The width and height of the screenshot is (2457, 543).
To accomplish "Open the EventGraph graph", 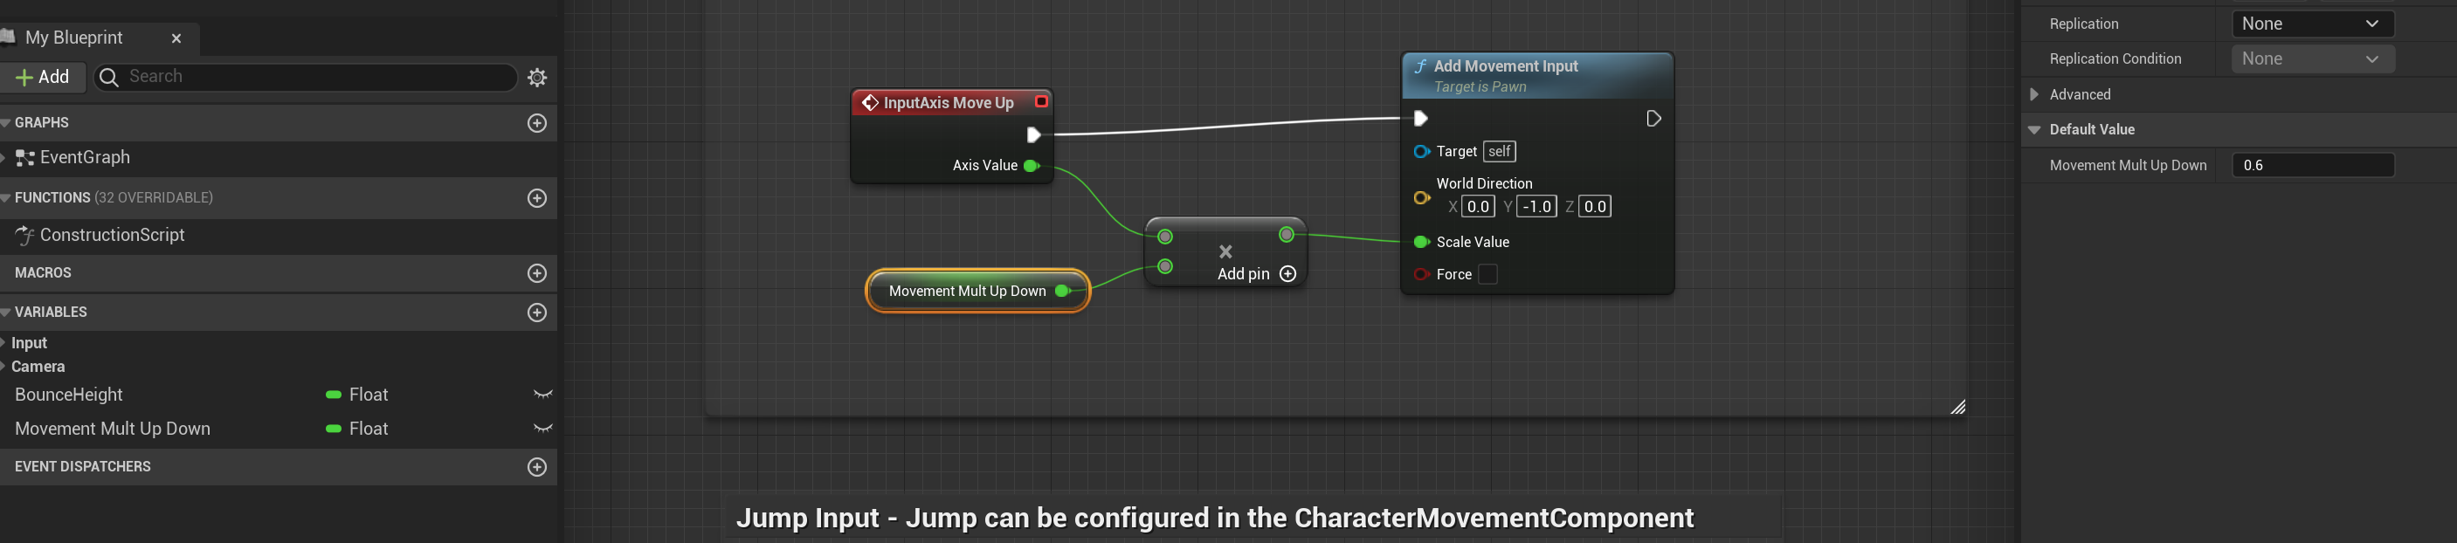I will pos(84,157).
